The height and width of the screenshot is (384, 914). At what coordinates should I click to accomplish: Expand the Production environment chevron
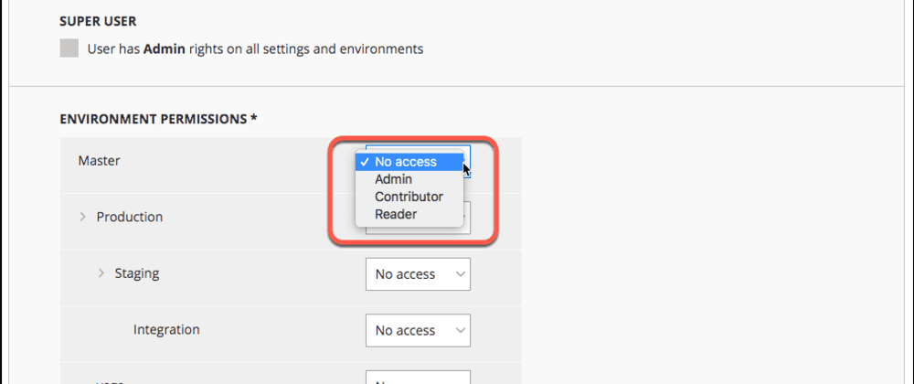click(82, 217)
